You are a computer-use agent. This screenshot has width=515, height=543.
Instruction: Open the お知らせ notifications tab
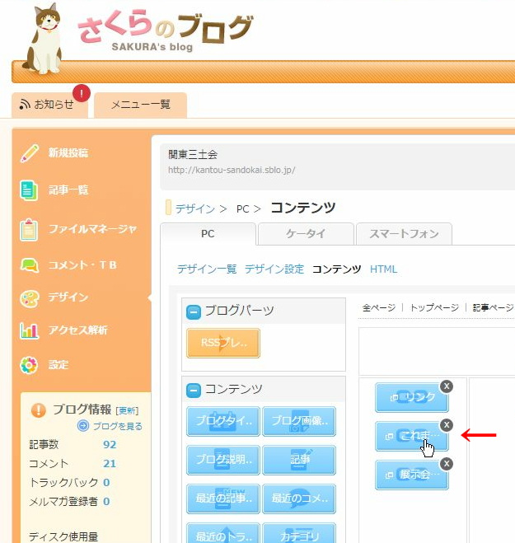point(46,105)
